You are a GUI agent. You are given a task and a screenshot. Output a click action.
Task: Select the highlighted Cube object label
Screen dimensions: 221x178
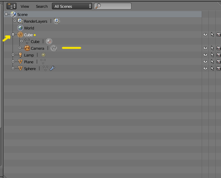(28, 35)
